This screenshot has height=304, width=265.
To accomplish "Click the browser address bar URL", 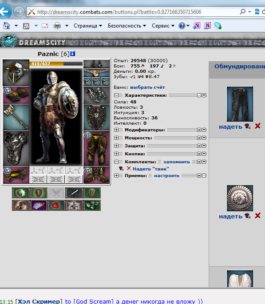I will [119, 12].
